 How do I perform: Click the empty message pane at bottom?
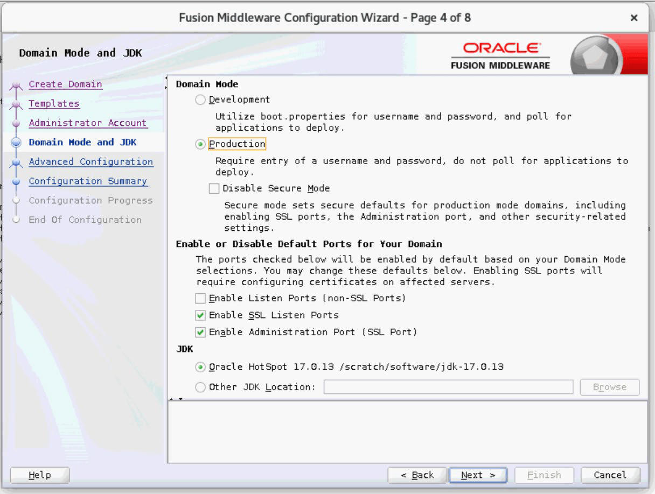coord(408,432)
